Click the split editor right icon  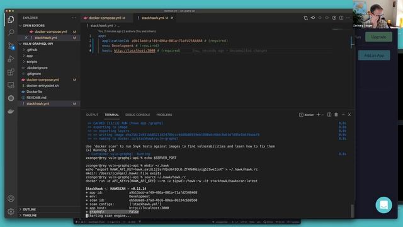341,18
